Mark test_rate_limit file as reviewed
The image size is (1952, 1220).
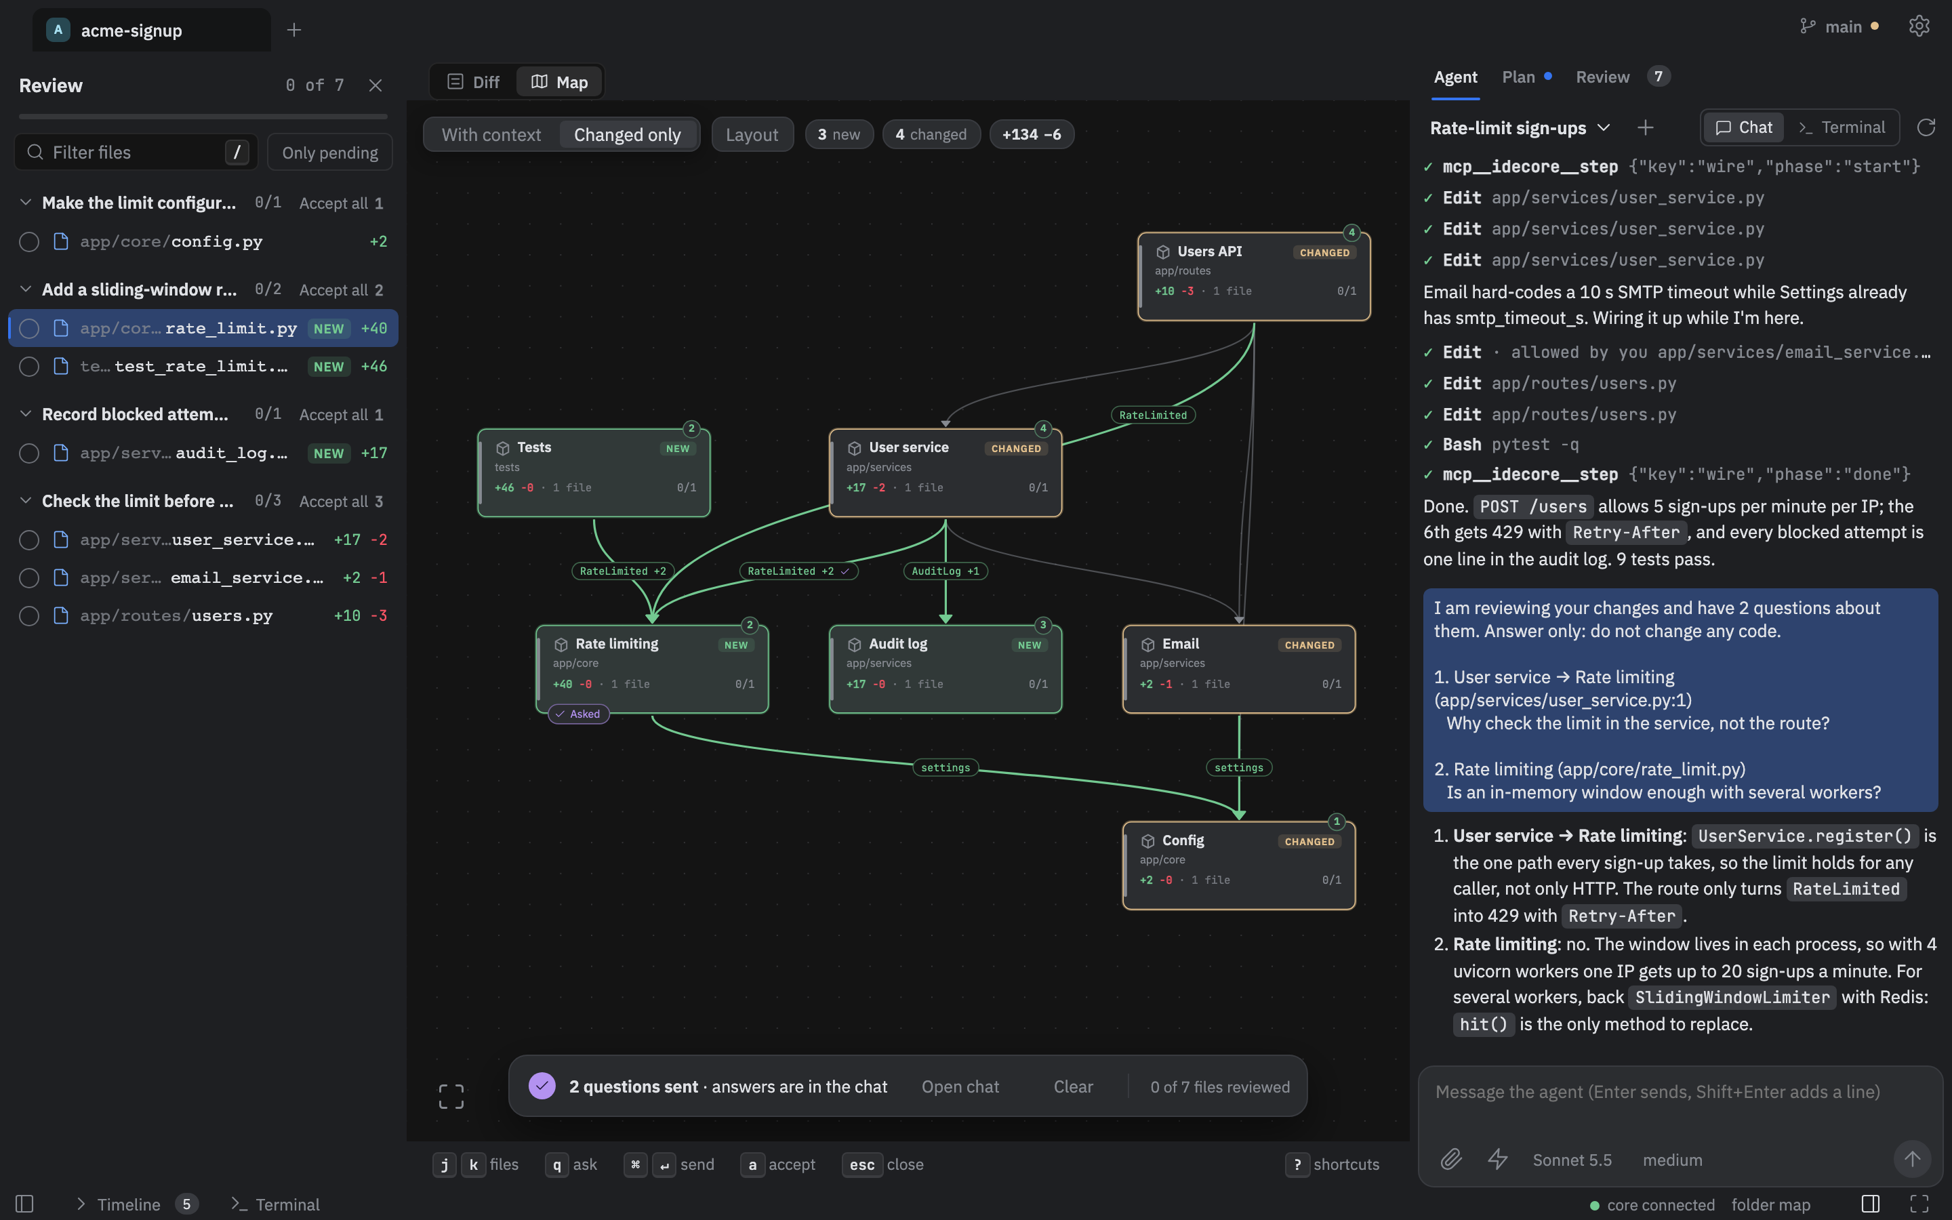[29, 366]
